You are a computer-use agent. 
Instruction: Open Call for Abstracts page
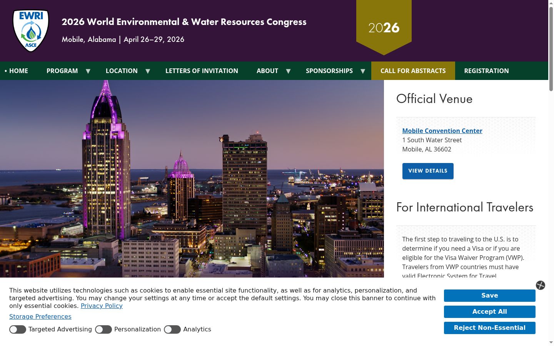point(413,71)
